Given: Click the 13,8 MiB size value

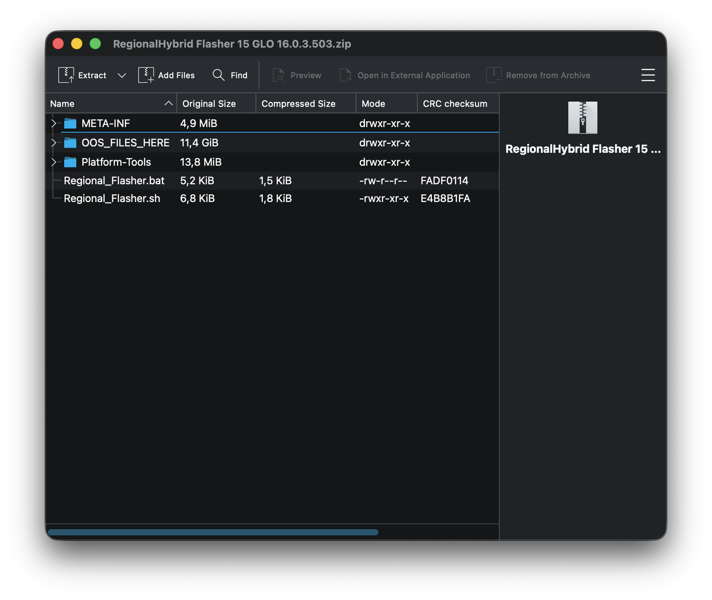Looking at the screenshot, I should (x=201, y=162).
